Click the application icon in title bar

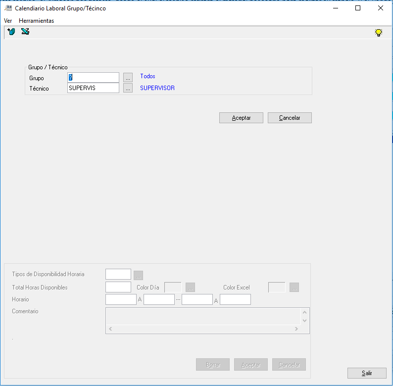(8, 8)
